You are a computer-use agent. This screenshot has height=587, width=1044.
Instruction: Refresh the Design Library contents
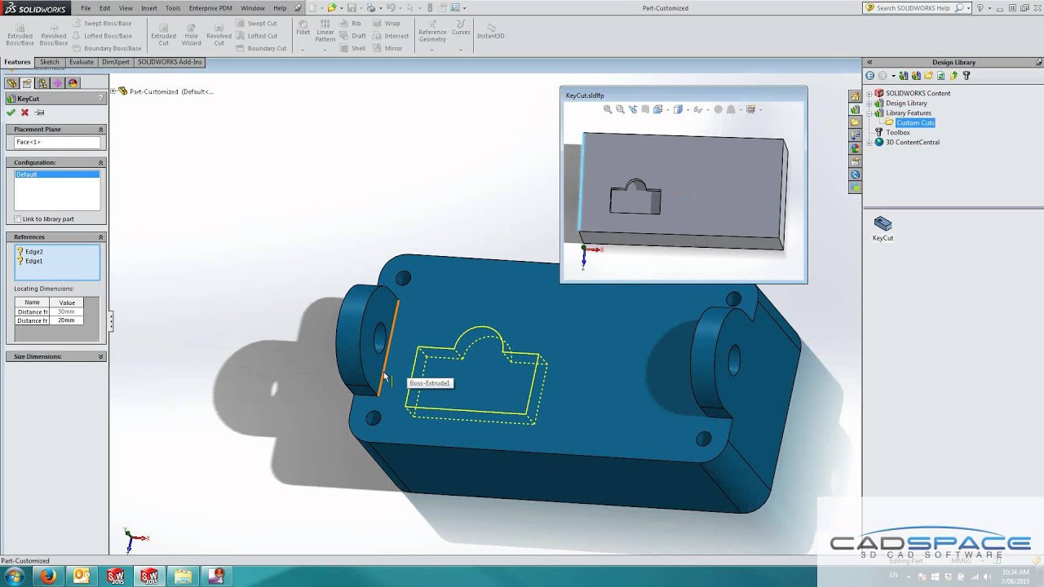pyautogui.click(x=940, y=76)
